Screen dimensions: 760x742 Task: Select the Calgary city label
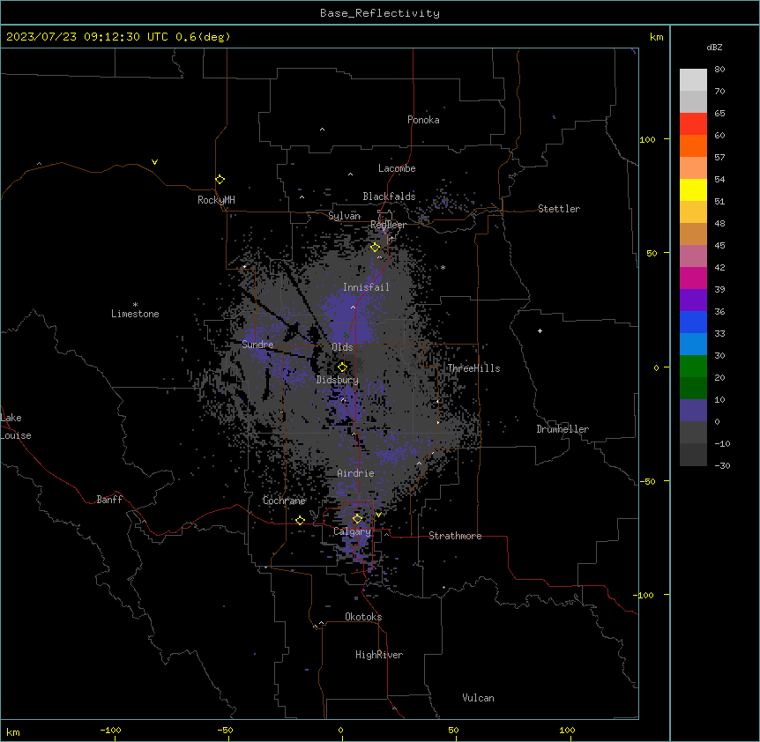click(352, 531)
